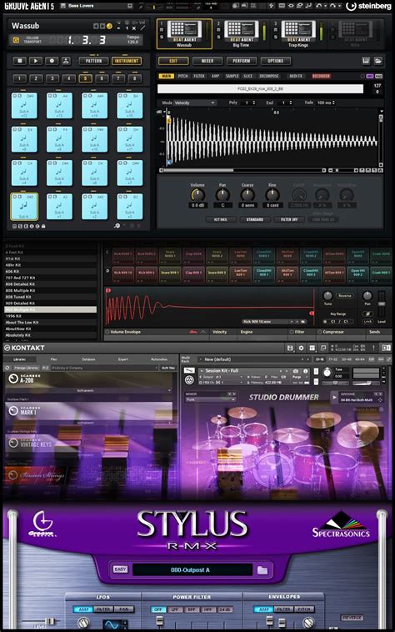Click the Kontakt save disk icon
Viewport: 395px width, 632px height.
289,348
